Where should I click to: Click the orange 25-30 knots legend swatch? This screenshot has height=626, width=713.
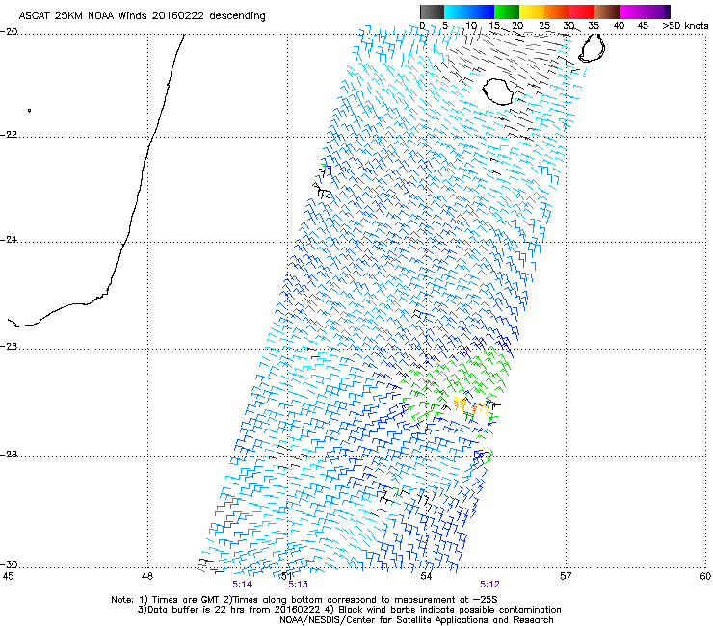coord(557,12)
